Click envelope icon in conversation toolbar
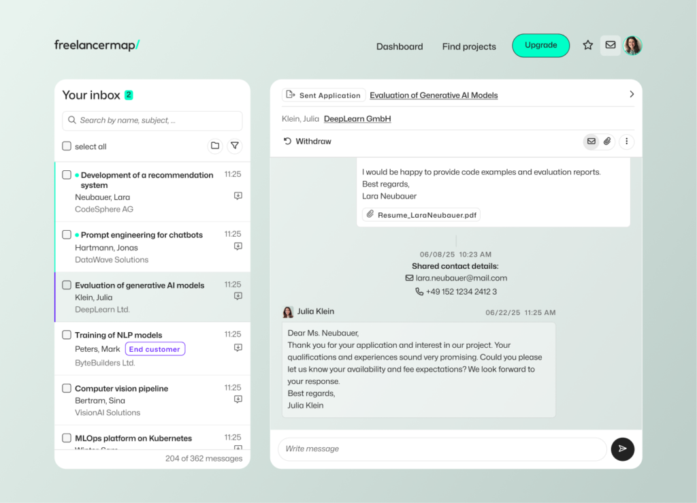Screen dimensions: 697x503 pos(591,142)
